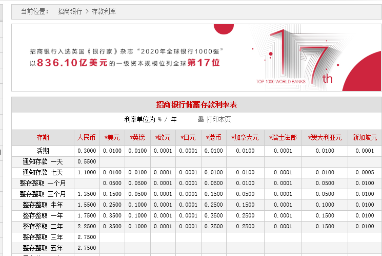Select the *欧元 column header
Viewport: 382px width, 256px height.
coord(163,138)
